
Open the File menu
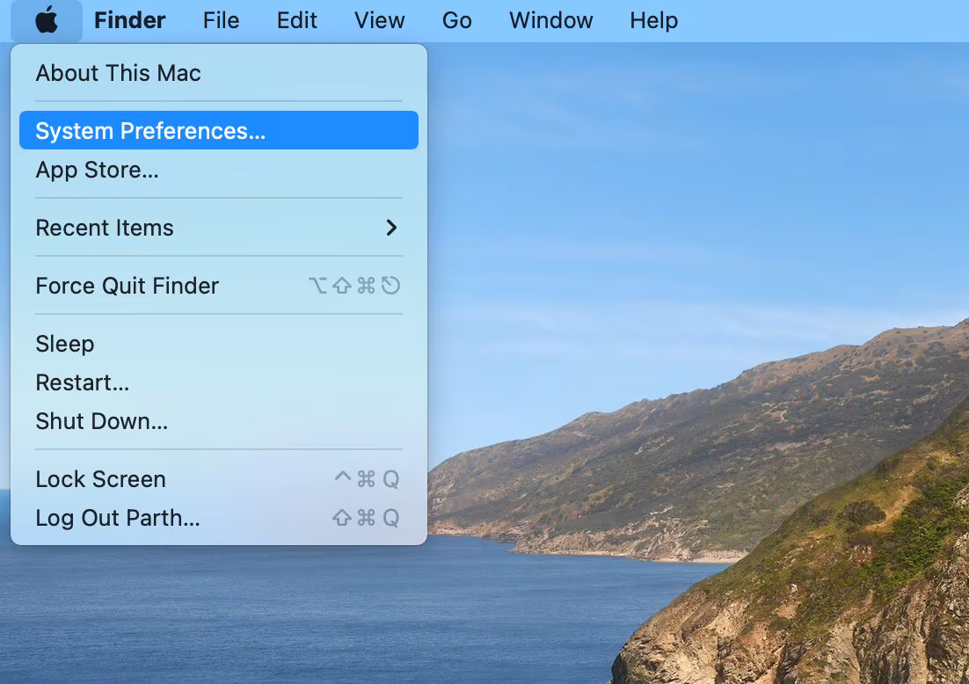(x=221, y=20)
